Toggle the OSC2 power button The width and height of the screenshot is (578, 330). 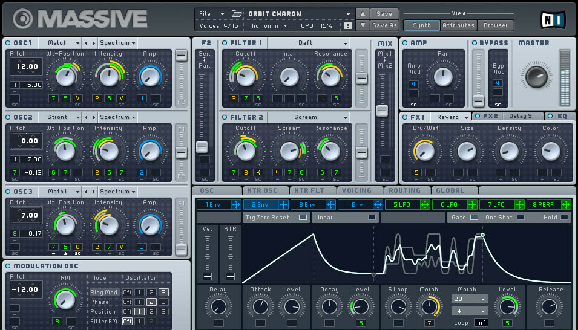pos(8,117)
